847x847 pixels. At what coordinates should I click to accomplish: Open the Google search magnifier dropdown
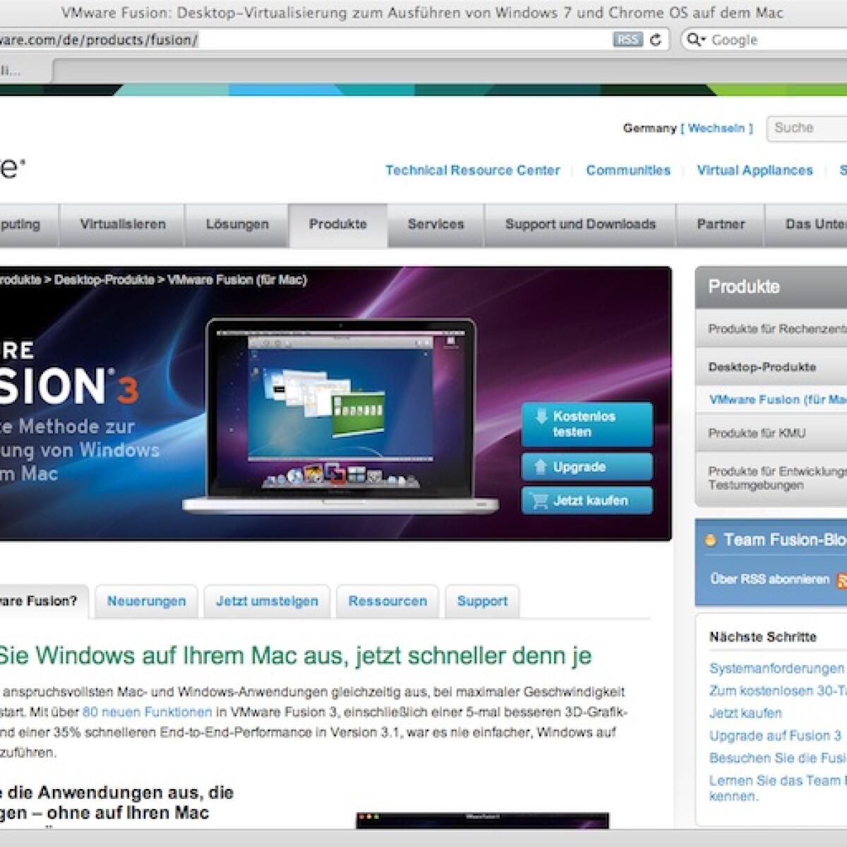pyautogui.click(x=695, y=40)
